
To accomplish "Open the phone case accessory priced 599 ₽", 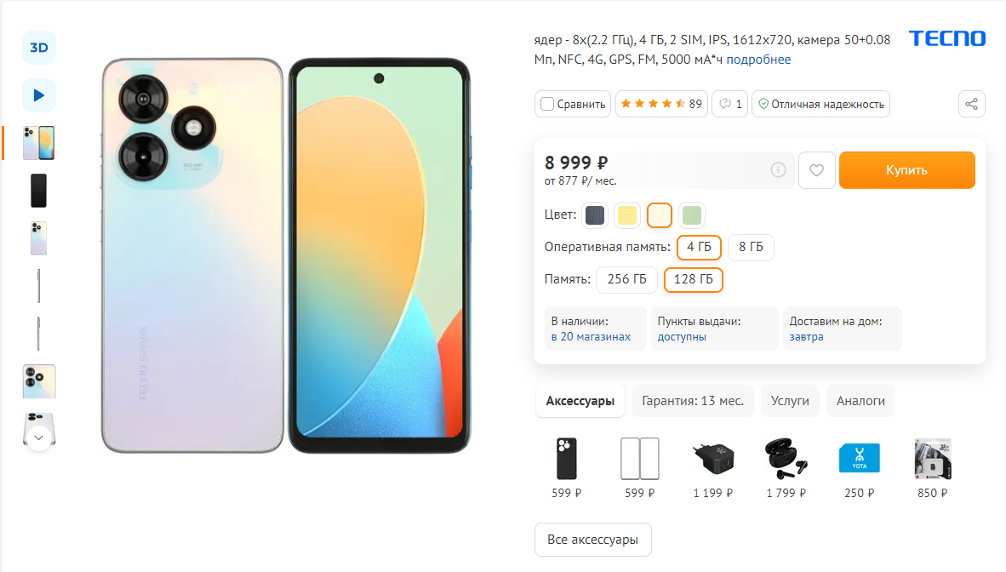I will [566, 458].
